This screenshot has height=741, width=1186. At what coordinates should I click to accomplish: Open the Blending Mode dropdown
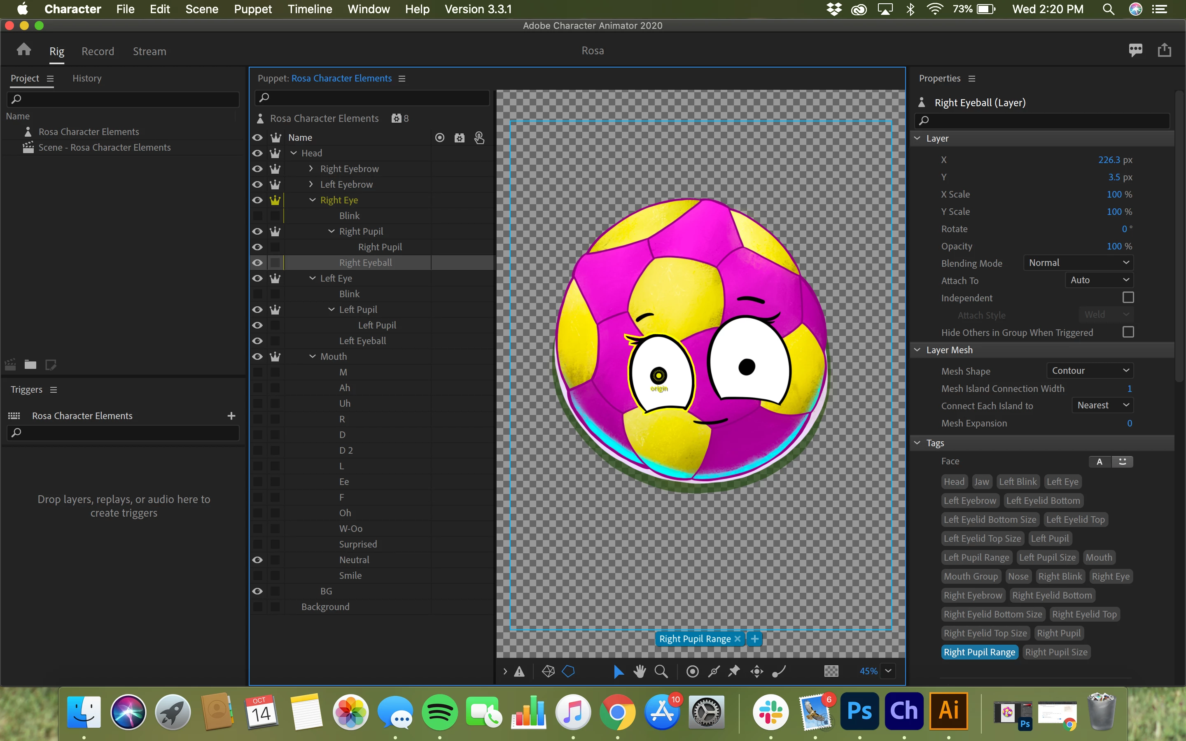pyautogui.click(x=1078, y=263)
